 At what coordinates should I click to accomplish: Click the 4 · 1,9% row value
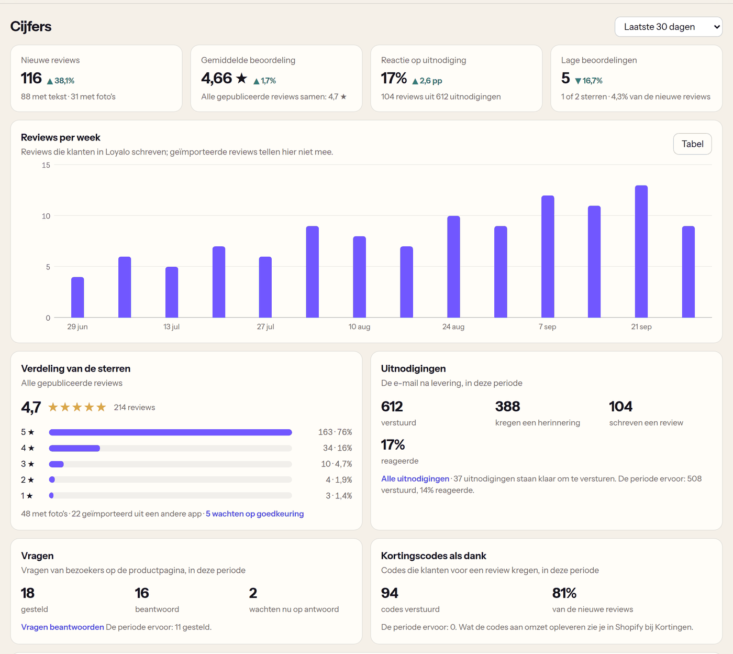[x=339, y=479]
